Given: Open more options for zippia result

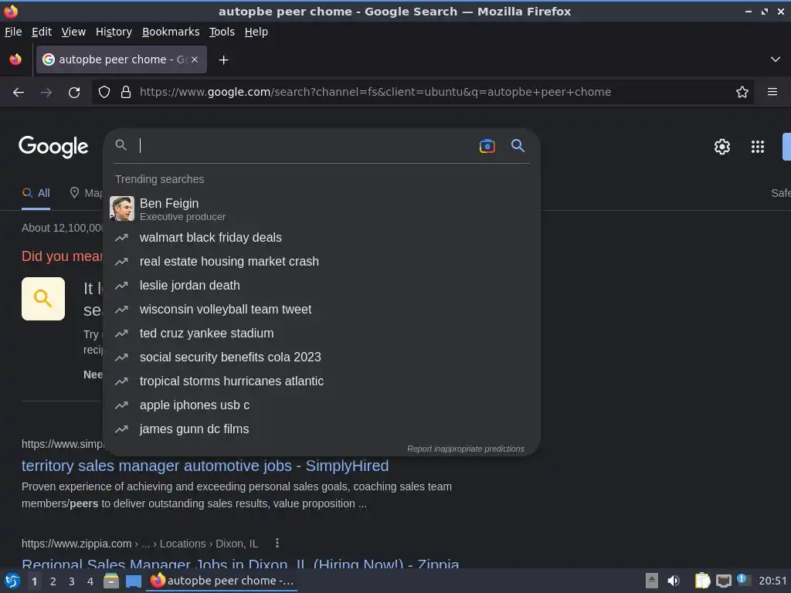Looking at the screenshot, I should [277, 543].
